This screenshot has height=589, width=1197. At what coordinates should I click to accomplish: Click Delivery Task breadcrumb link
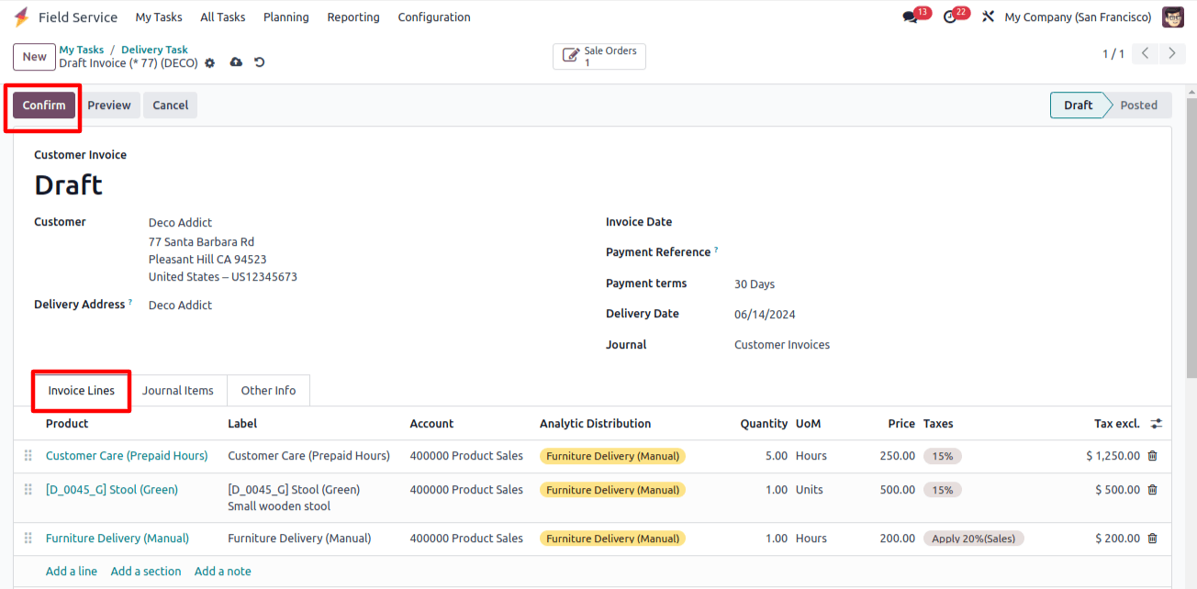[x=154, y=50]
